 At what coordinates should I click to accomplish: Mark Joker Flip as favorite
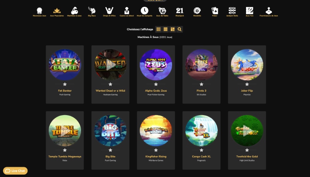coord(247,84)
